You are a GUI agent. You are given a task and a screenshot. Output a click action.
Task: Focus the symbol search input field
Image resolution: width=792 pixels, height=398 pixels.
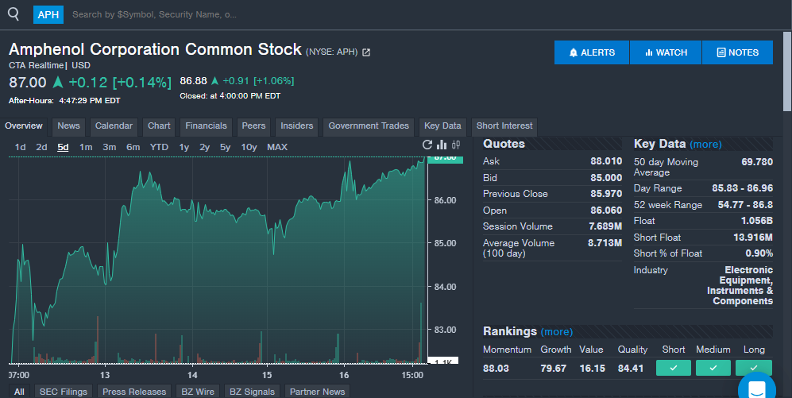(x=155, y=14)
